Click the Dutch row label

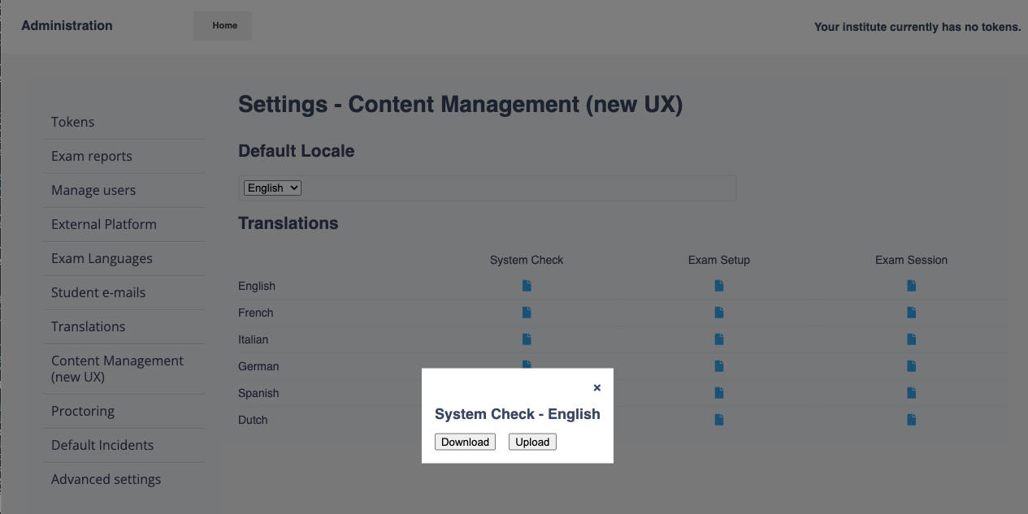(253, 420)
